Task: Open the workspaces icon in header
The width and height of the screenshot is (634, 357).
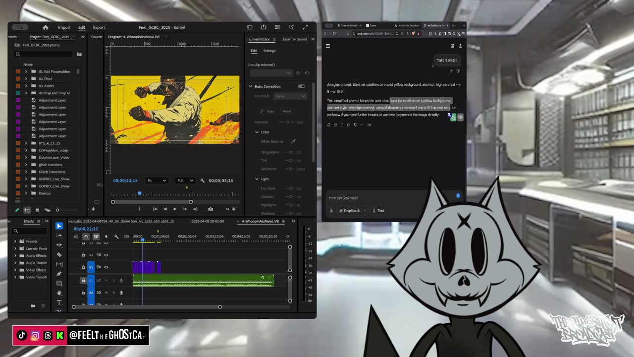Action: pos(250,27)
